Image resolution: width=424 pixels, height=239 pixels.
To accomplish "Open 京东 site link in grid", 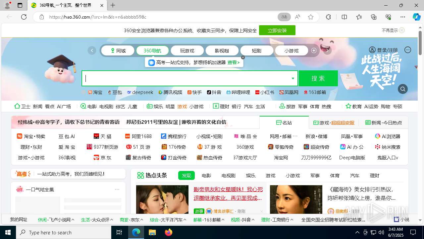I will (x=102, y=157).
